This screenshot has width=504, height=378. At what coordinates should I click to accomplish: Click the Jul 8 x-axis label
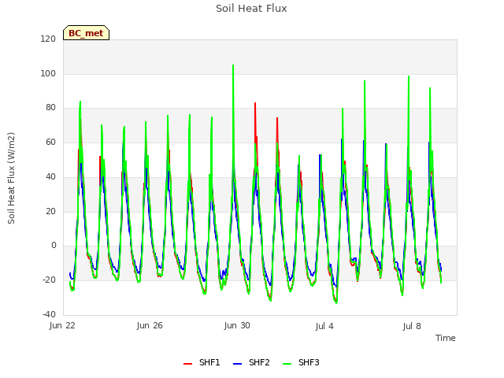pyautogui.click(x=412, y=326)
